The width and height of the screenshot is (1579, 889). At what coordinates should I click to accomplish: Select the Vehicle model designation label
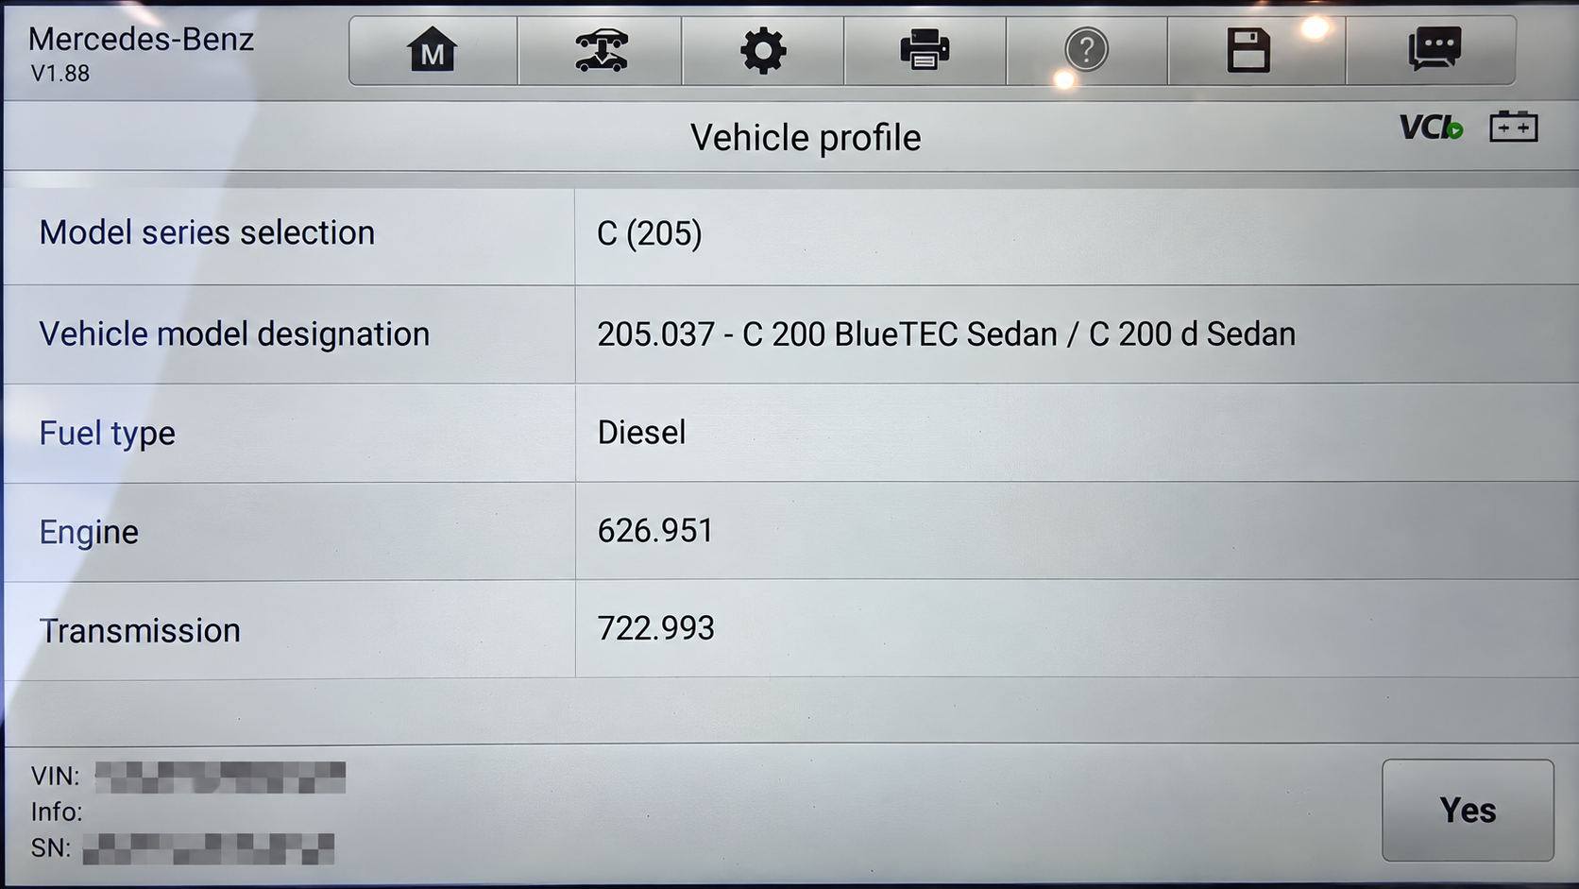tap(234, 334)
